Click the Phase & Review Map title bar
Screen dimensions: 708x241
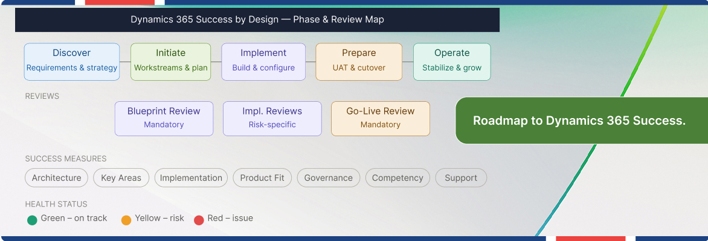pos(257,20)
